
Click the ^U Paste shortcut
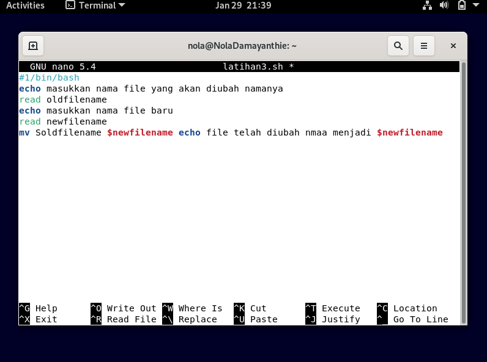tap(256, 319)
